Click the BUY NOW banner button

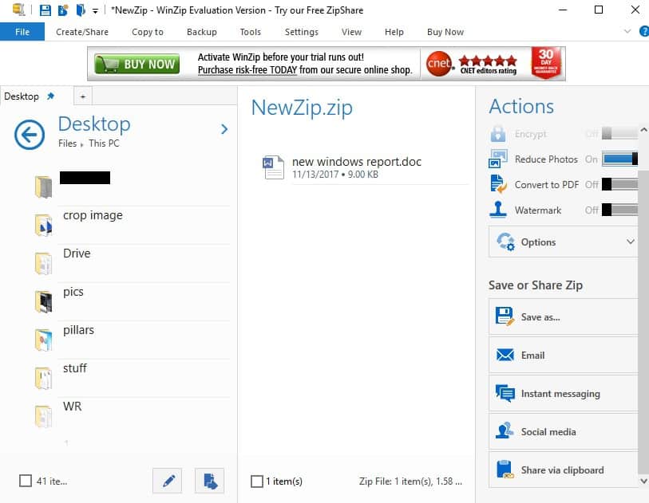137,64
